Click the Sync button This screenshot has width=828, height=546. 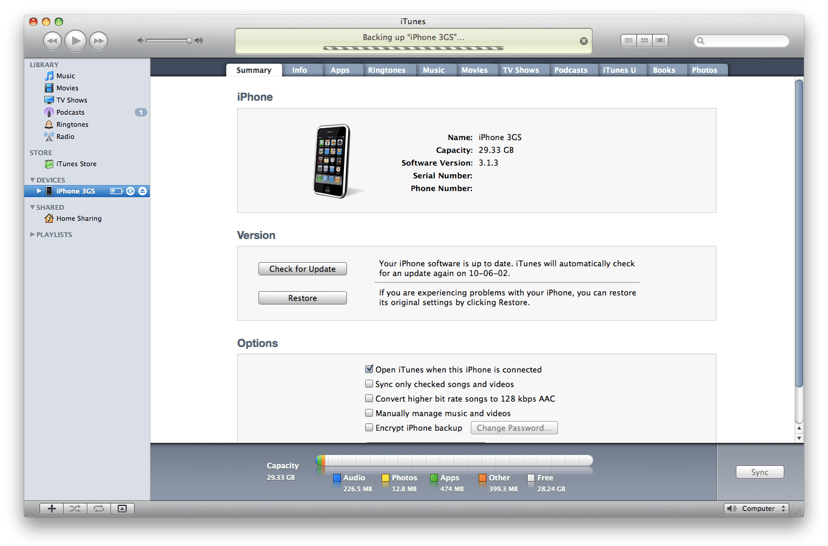point(759,472)
